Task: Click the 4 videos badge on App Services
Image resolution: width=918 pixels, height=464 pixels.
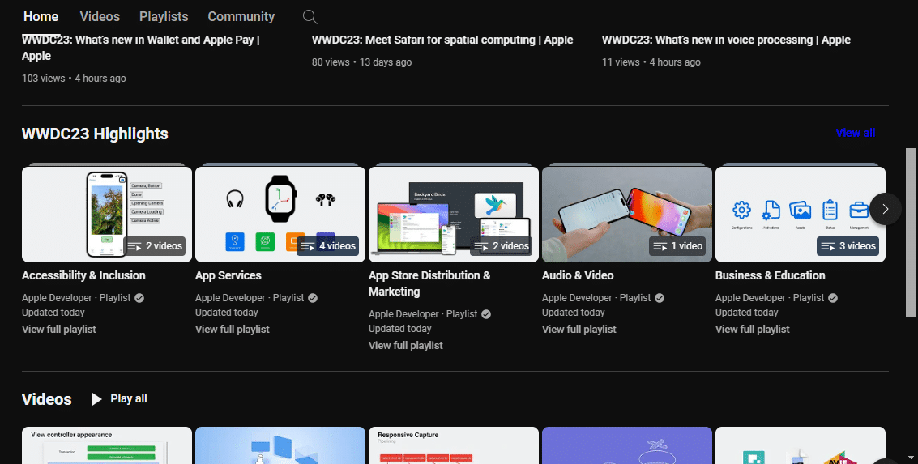Action: click(327, 245)
